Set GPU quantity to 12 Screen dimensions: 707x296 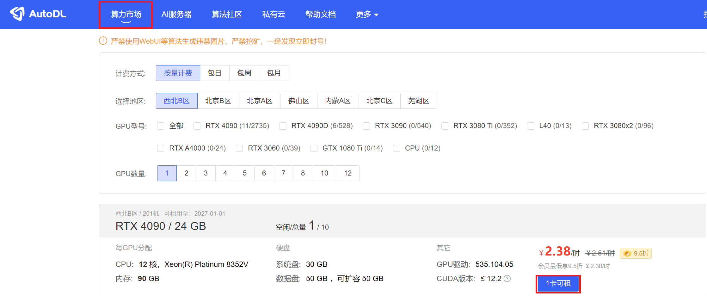pyautogui.click(x=348, y=173)
